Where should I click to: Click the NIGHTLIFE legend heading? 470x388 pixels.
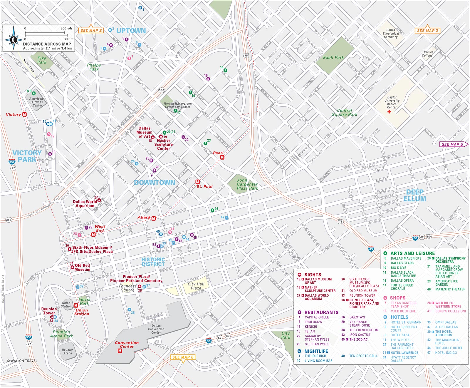point(316,351)
